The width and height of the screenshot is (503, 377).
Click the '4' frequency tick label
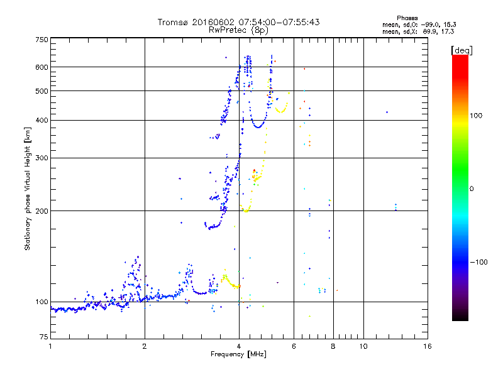click(239, 346)
